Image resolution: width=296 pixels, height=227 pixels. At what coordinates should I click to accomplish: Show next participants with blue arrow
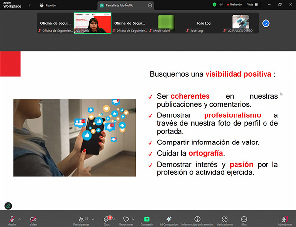click(266, 23)
